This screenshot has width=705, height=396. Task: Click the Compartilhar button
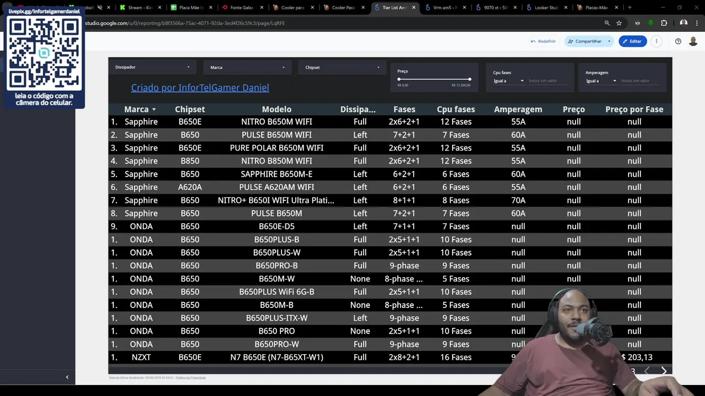point(584,41)
